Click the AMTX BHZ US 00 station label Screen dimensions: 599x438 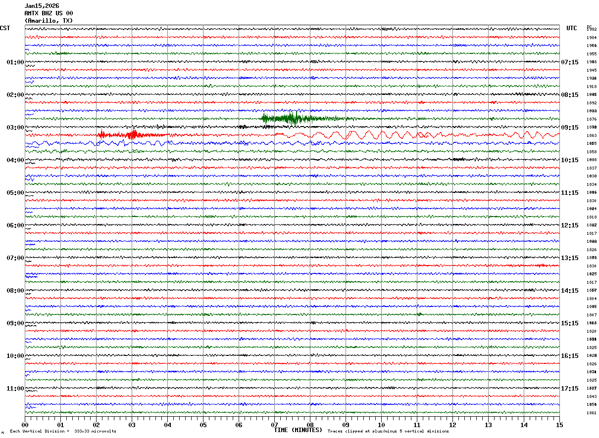pyautogui.click(x=49, y=13)
